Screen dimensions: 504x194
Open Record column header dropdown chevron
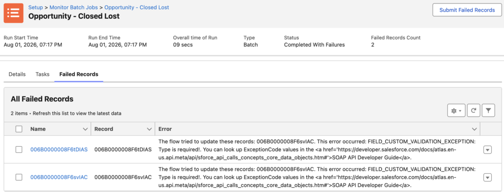tap(149, 129)
